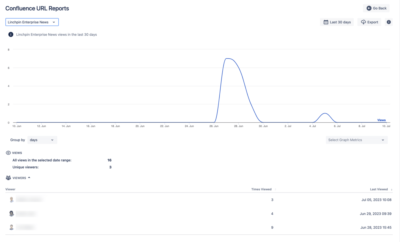Open the Group by days dropdown
This screenshot has height=242, width=400.
[x=42, y=140]
